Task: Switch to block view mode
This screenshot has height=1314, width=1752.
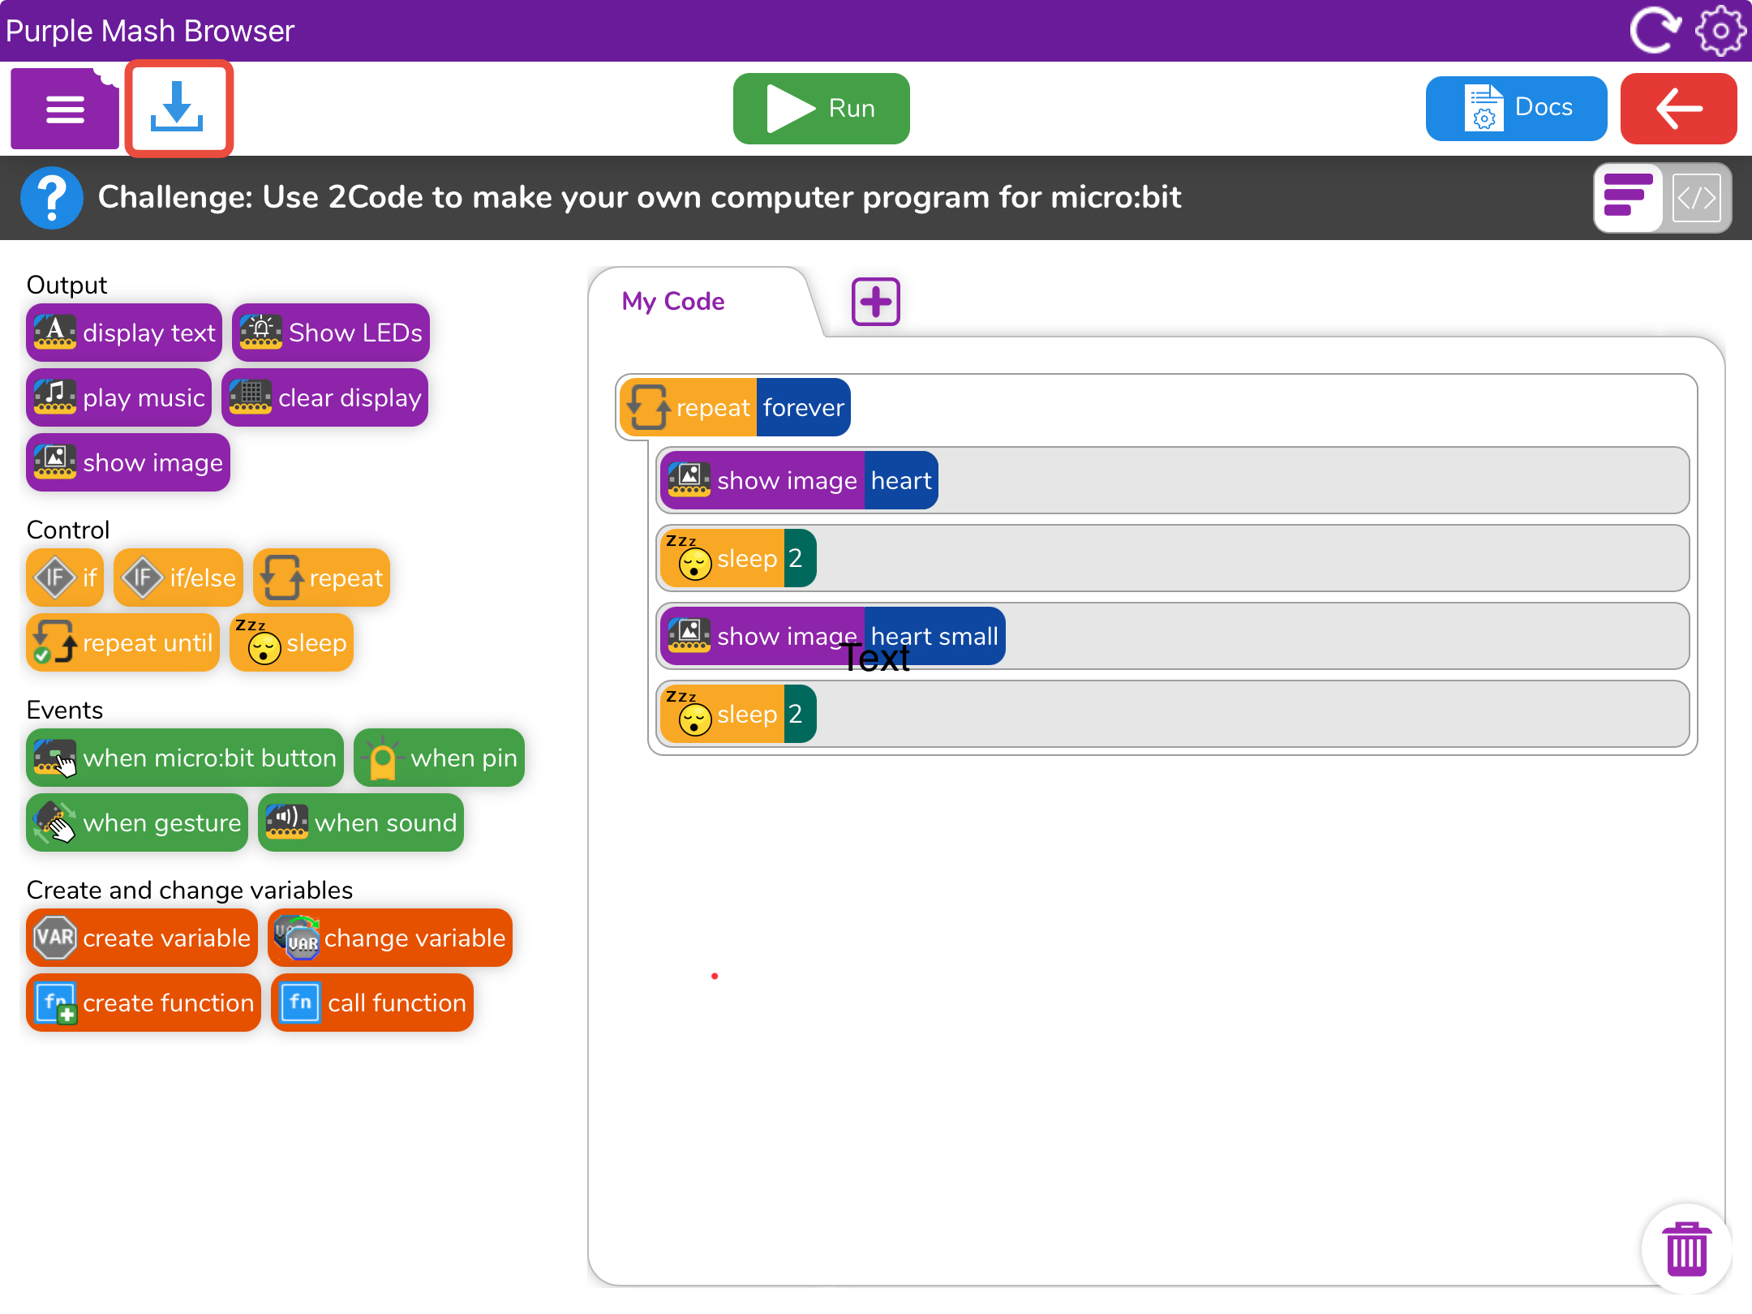Action: tap(1628, 198)
